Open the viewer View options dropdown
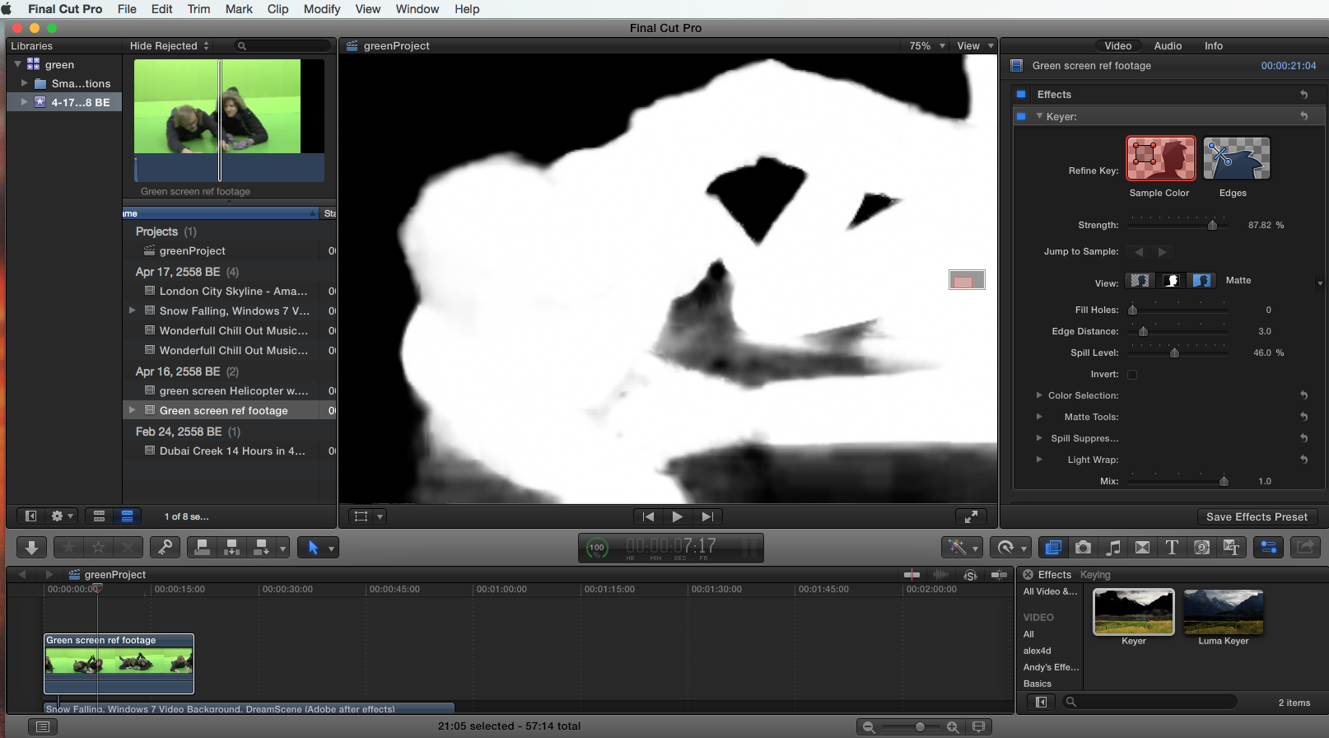The height and width of the screenshot is (738, 1329). 976,46
